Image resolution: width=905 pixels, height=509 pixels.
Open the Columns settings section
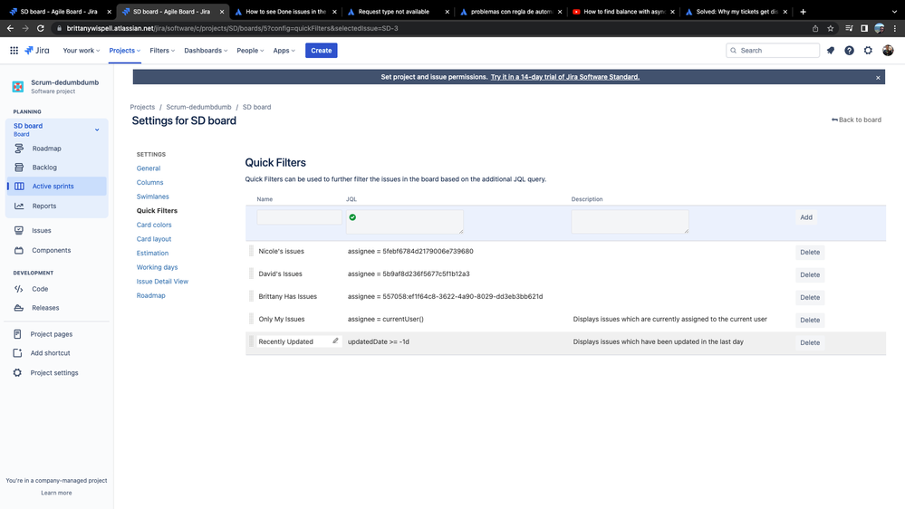149,182
